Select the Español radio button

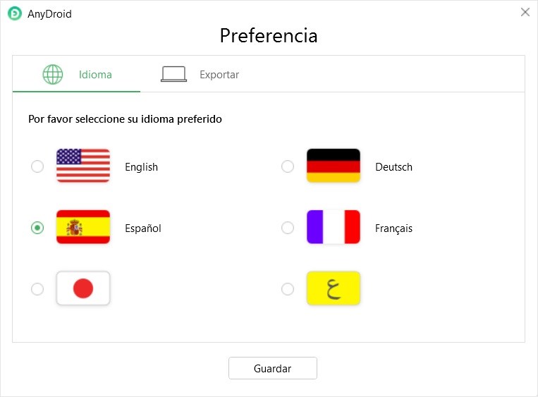point(37,228)
